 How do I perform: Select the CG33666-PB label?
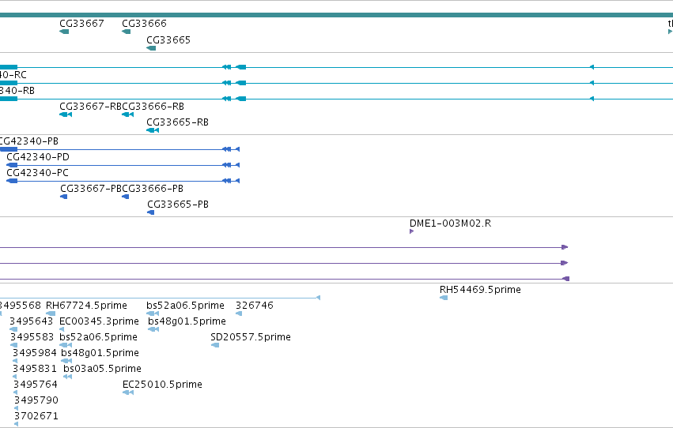[153, 189]
